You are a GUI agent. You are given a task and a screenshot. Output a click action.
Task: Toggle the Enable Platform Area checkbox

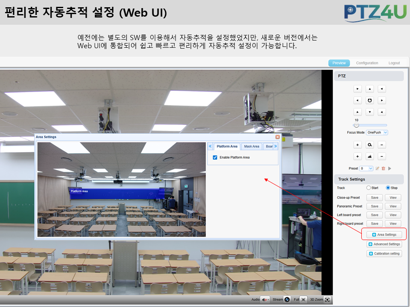[215, 157]
